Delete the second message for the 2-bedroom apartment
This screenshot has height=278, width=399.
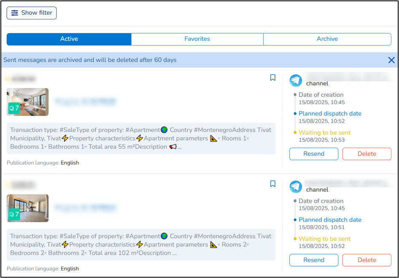pyautogui.click(x=367, y=260)
